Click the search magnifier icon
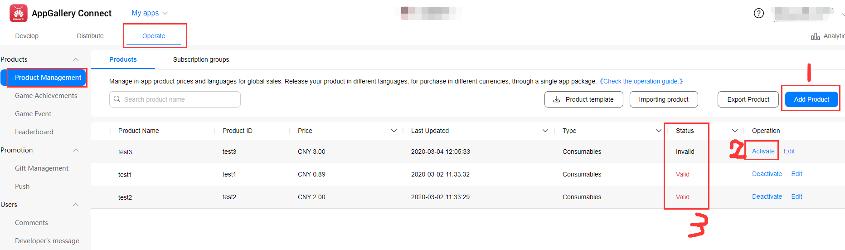The width and height of the screenshot is (845, 250). coord(117,99)
